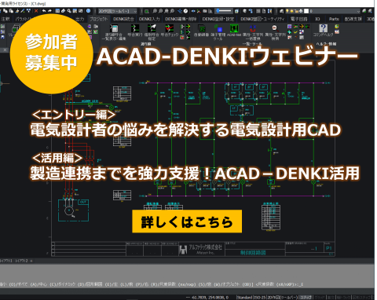Open the Standard style selector in status bar

pyautogui.click(x=245, y=297)
